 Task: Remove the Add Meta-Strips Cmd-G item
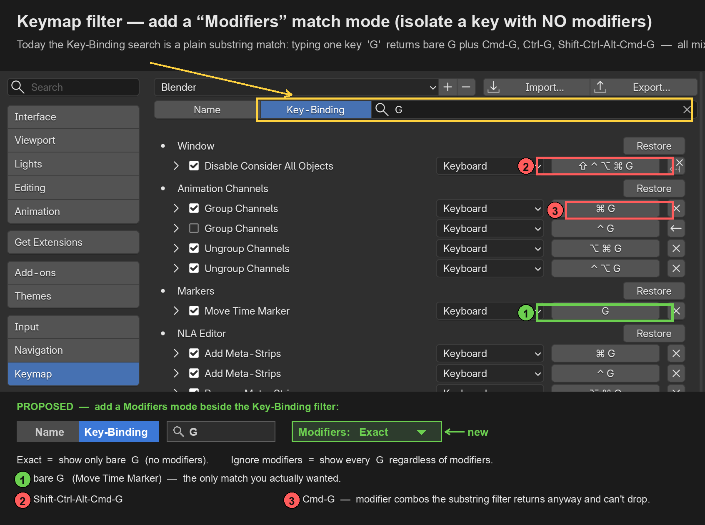pyautogui.click(x=676, y=353)
